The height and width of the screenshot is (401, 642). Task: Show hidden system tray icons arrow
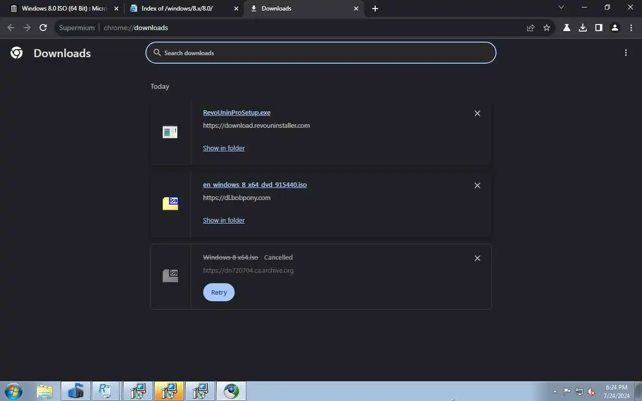(x=555, y=391)
